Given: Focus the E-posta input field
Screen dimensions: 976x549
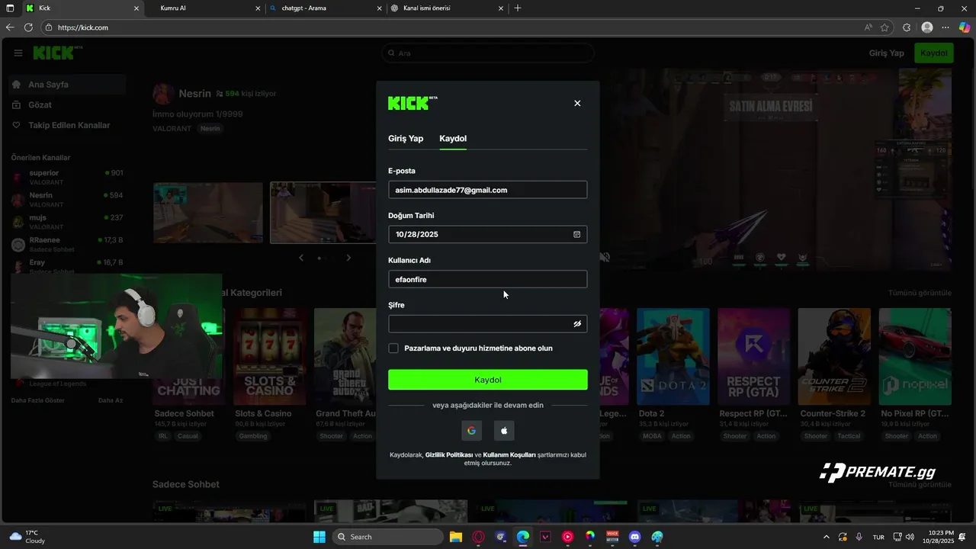Looking at the screenshot, I should tap(488, 190).
